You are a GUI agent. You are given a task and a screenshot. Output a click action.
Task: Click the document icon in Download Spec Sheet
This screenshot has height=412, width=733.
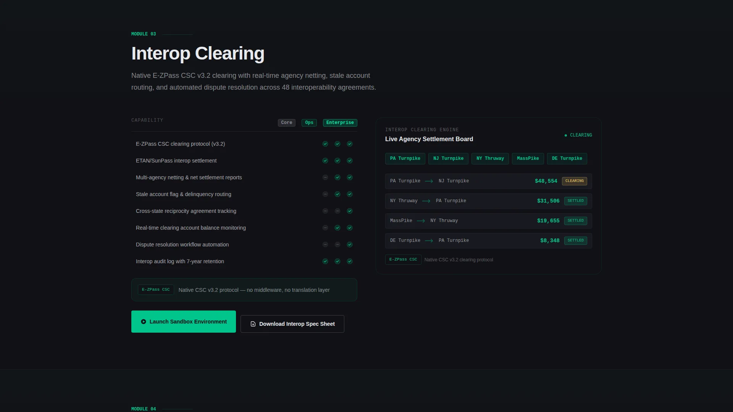[x=253, y=324]
